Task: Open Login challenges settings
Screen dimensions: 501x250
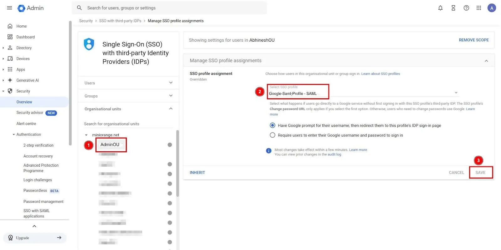Action: point(38,180)
